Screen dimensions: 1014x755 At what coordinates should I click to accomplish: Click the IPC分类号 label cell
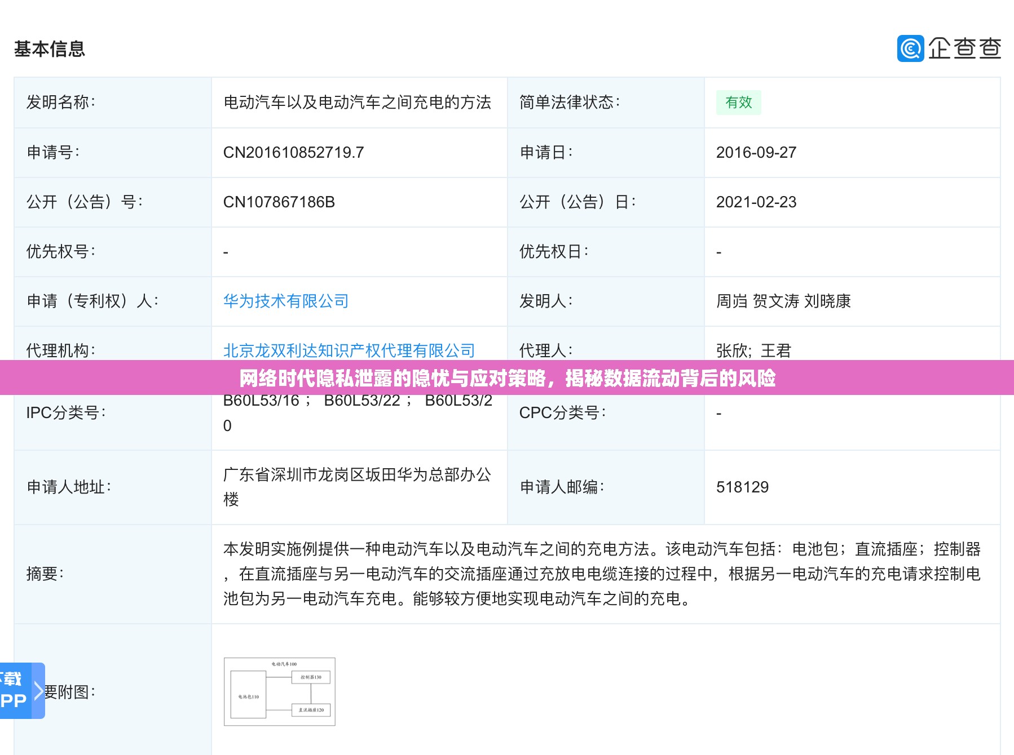(x=113, y=413)
